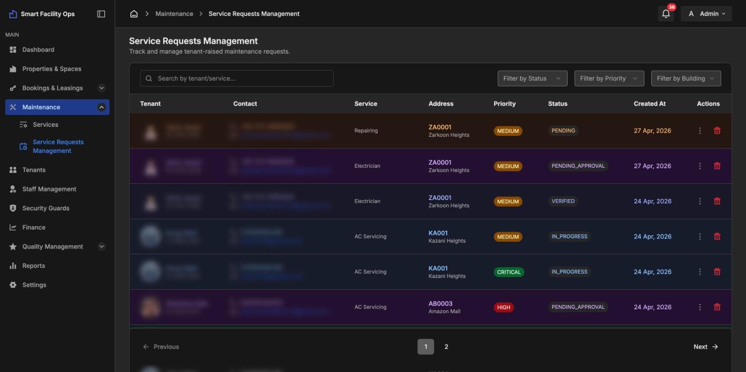Click the Reports bar chart icon
This screenshot has width=746, height=372.
tap(13, 266)
